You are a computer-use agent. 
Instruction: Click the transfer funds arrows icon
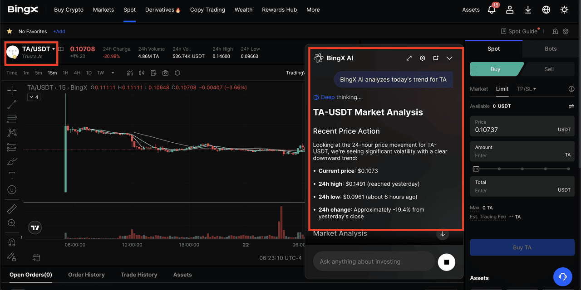point(571,106)
